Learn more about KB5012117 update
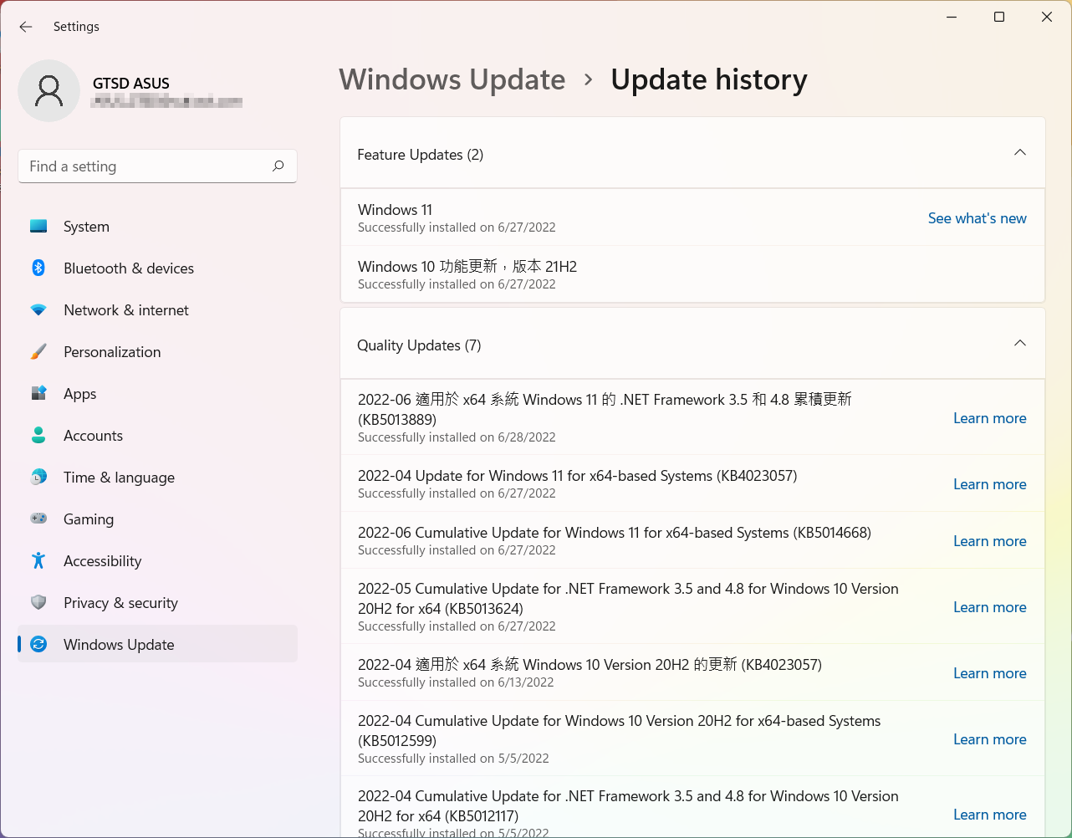The height and width of the screenshot is (838, 1072). (x=989, y=815)
